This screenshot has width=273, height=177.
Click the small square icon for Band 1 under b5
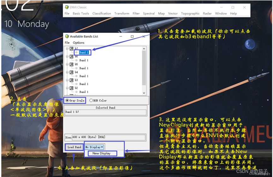pos(76,68)
